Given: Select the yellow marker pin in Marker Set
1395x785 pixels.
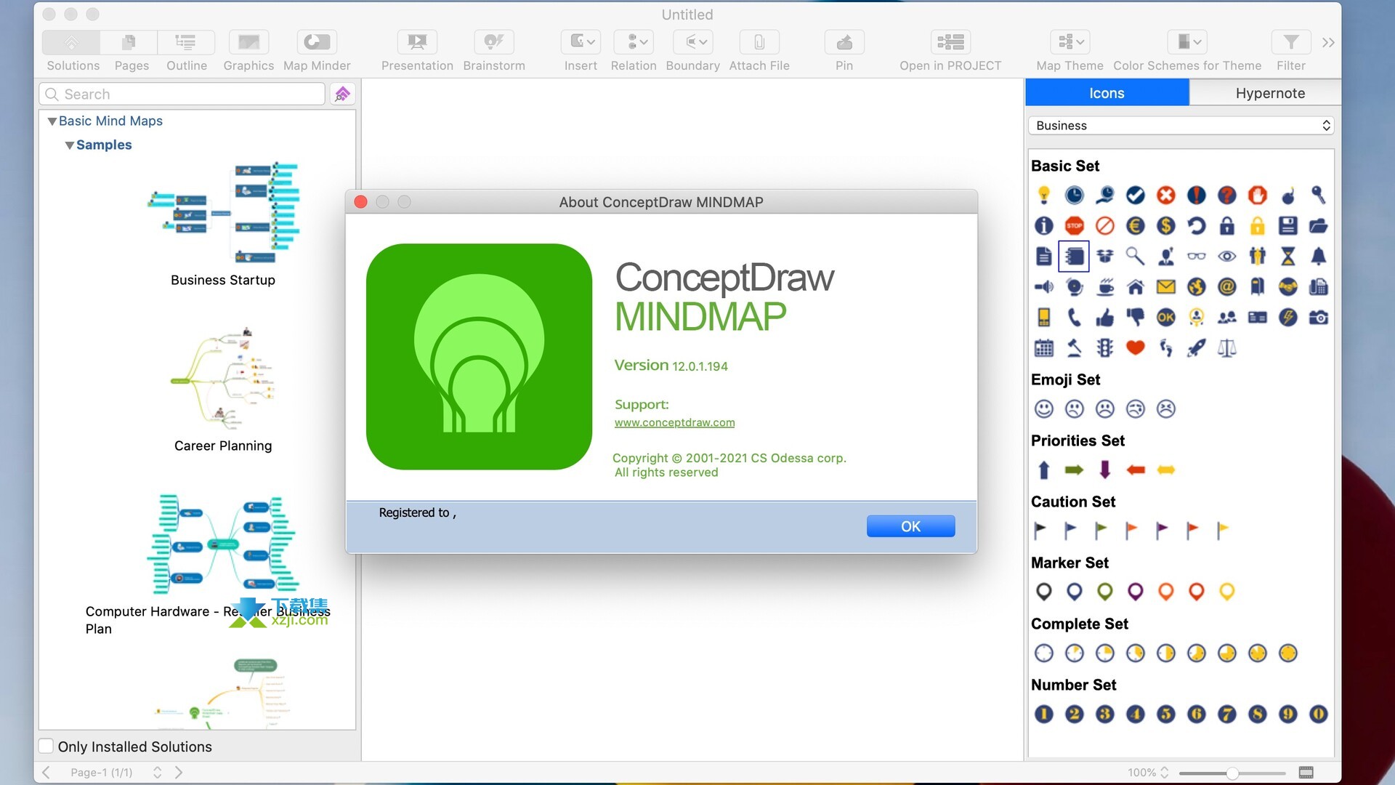Looking at the screenshot, I should [x=1227, y=592].
